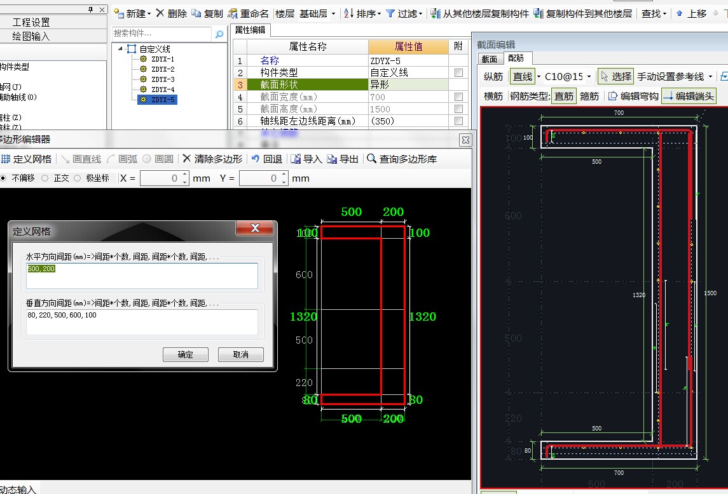Image resolution: width=728 pixels, height=494 pixels.
Task: Click 编辑端头 edit end icon
Action: click(668, 96)
